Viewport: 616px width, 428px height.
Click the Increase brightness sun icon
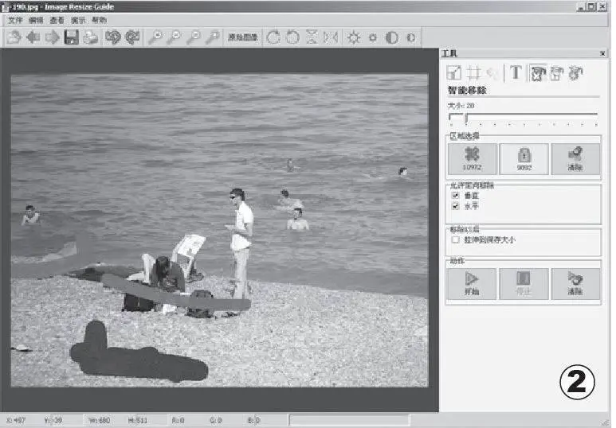pyautogui.click(x=353, y=37)
